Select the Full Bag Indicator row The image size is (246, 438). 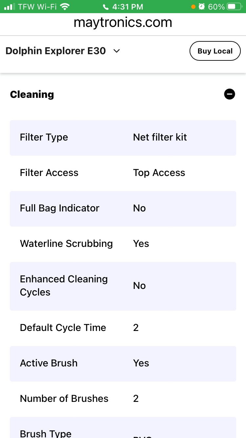point(123,209)
